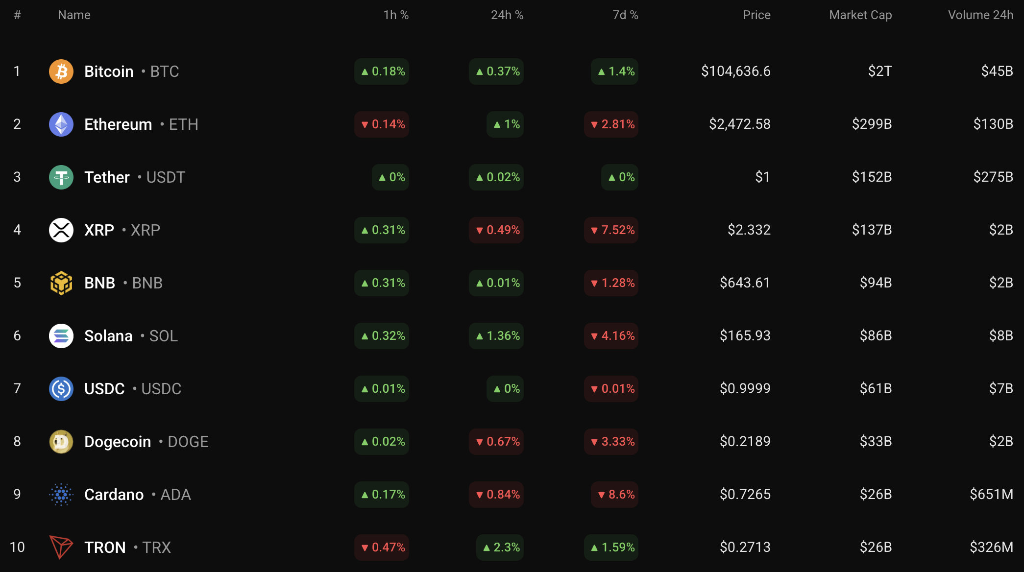Open the Dogecoin name link
Screen dimensions: 1024x572
point(118,442)
